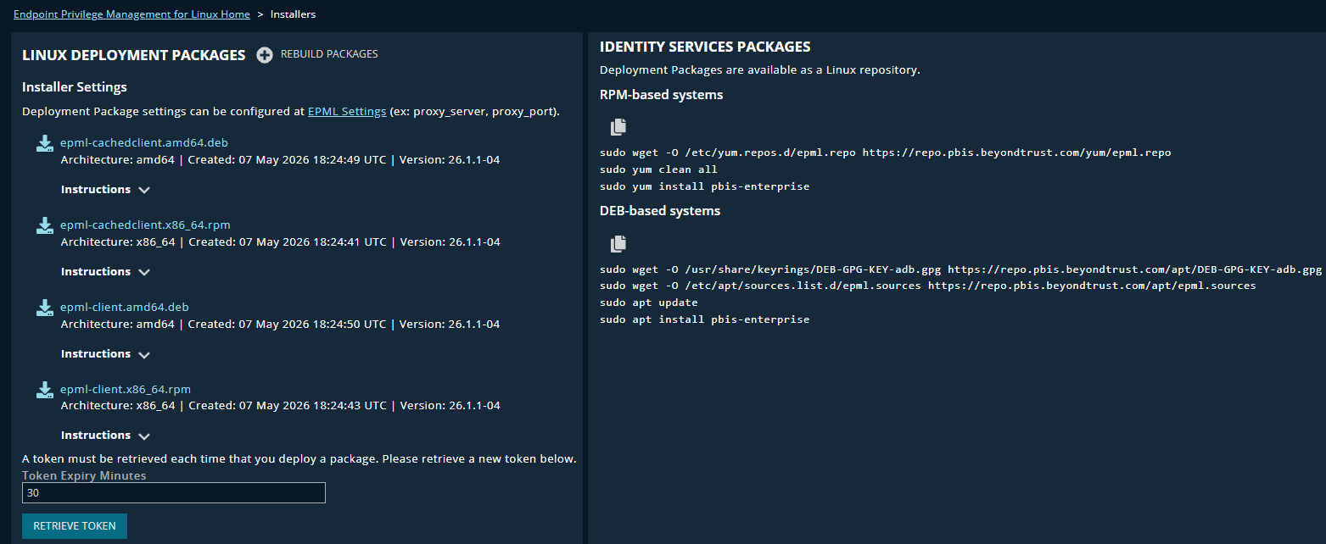Click the DEB-based systems heading
Image resolution: width=1326 pixels, height=544 pixels.
tap(660, 211)
